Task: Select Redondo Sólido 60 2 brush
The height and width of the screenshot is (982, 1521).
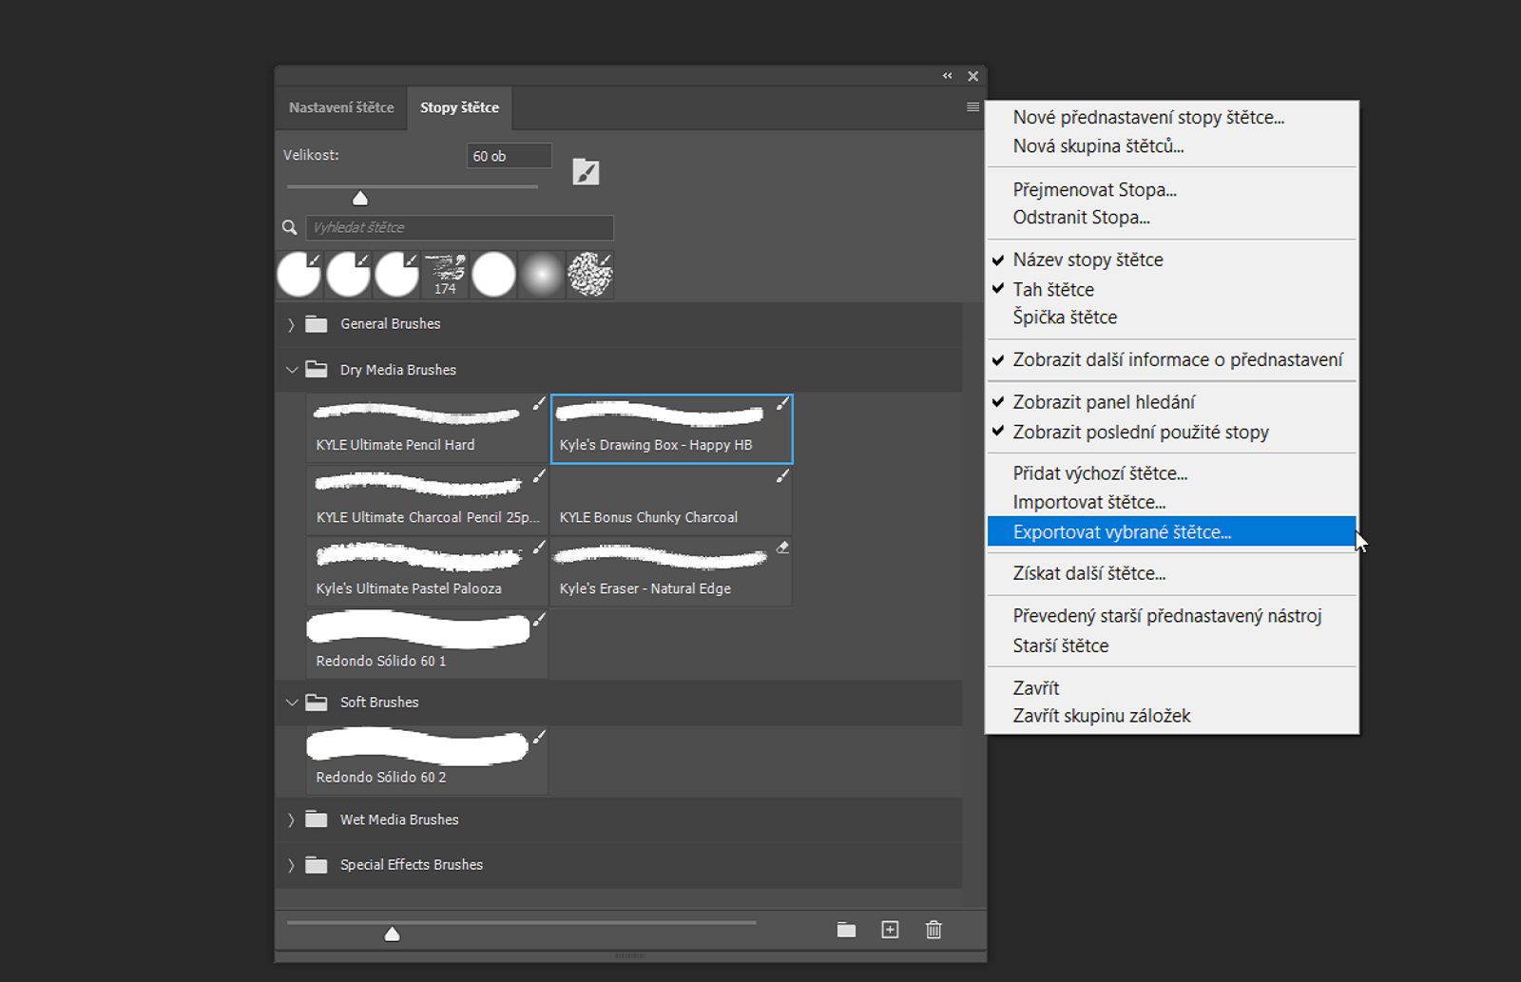Action: [x=427, y=761]
